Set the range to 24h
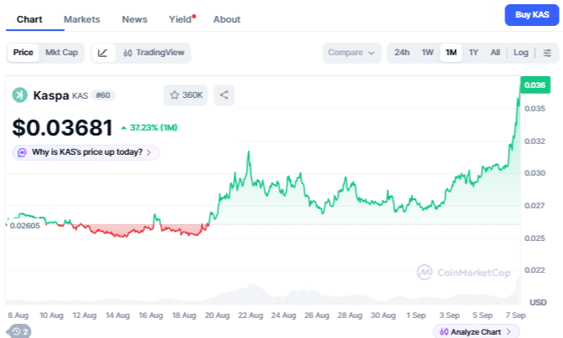 [x=402, y=53]
